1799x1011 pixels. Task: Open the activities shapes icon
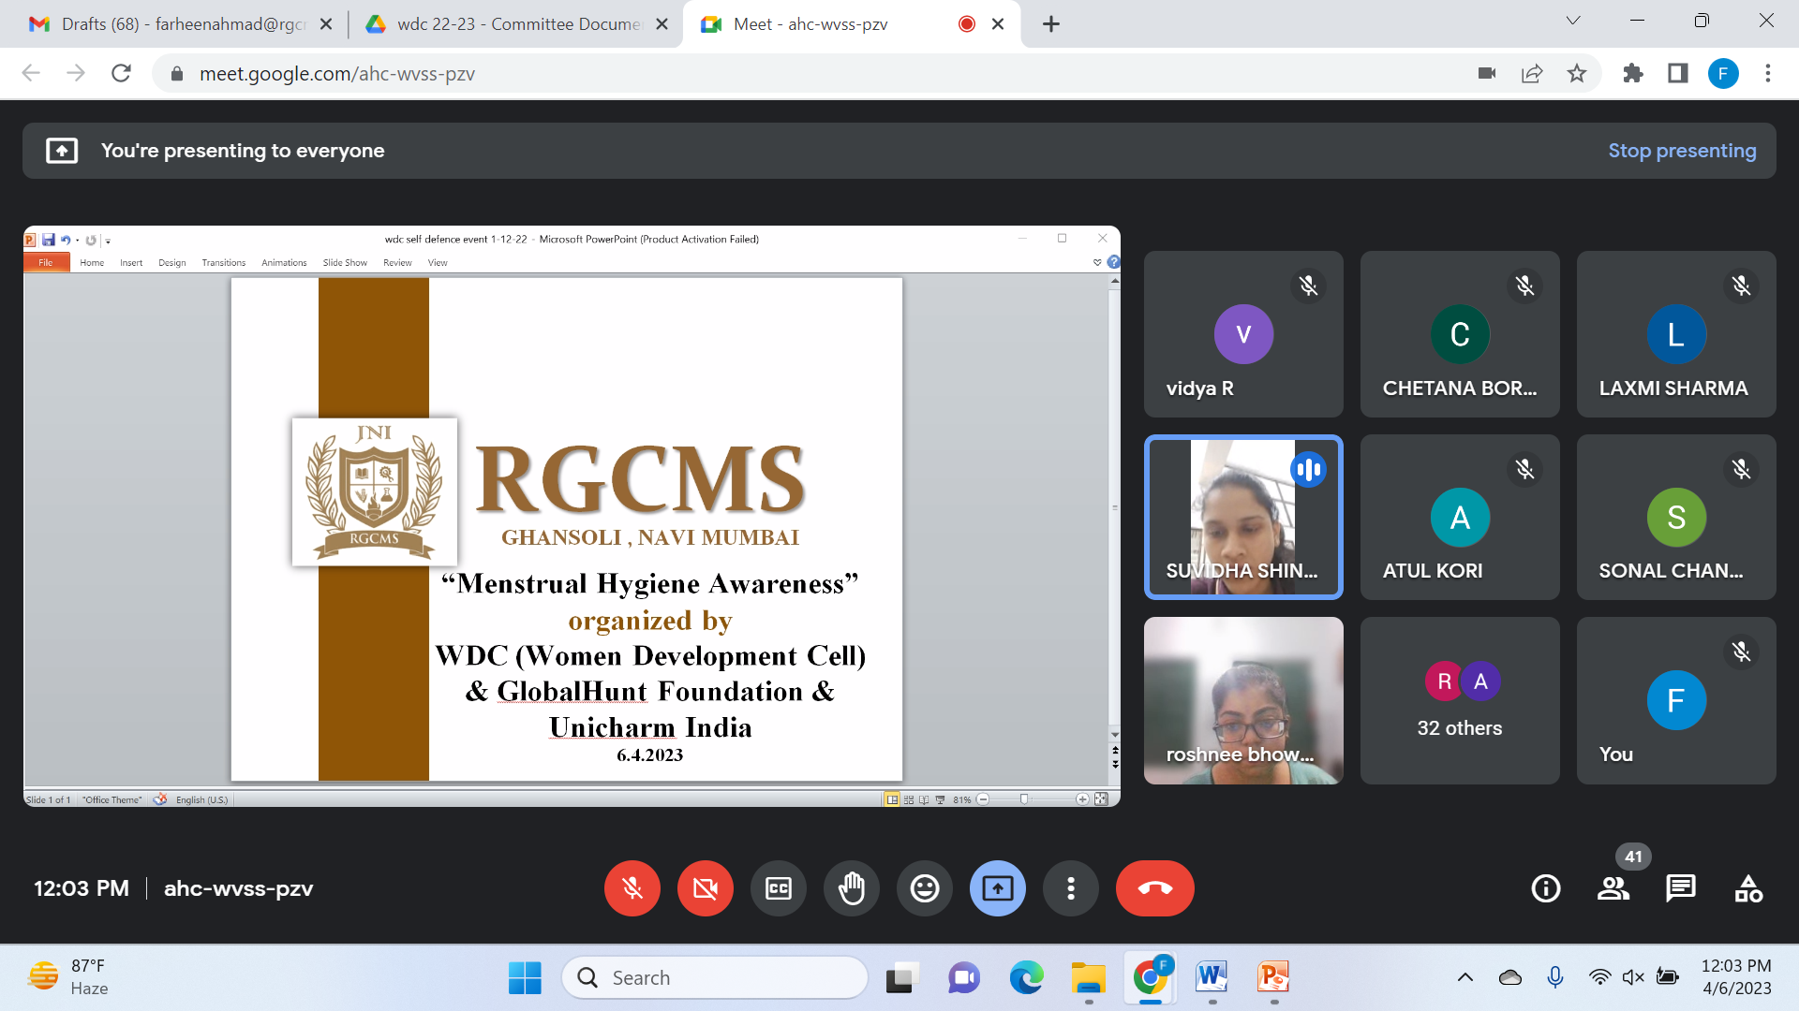1747,887
